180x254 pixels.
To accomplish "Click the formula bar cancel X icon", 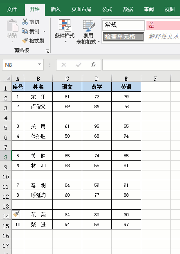I will pos(64,65).
